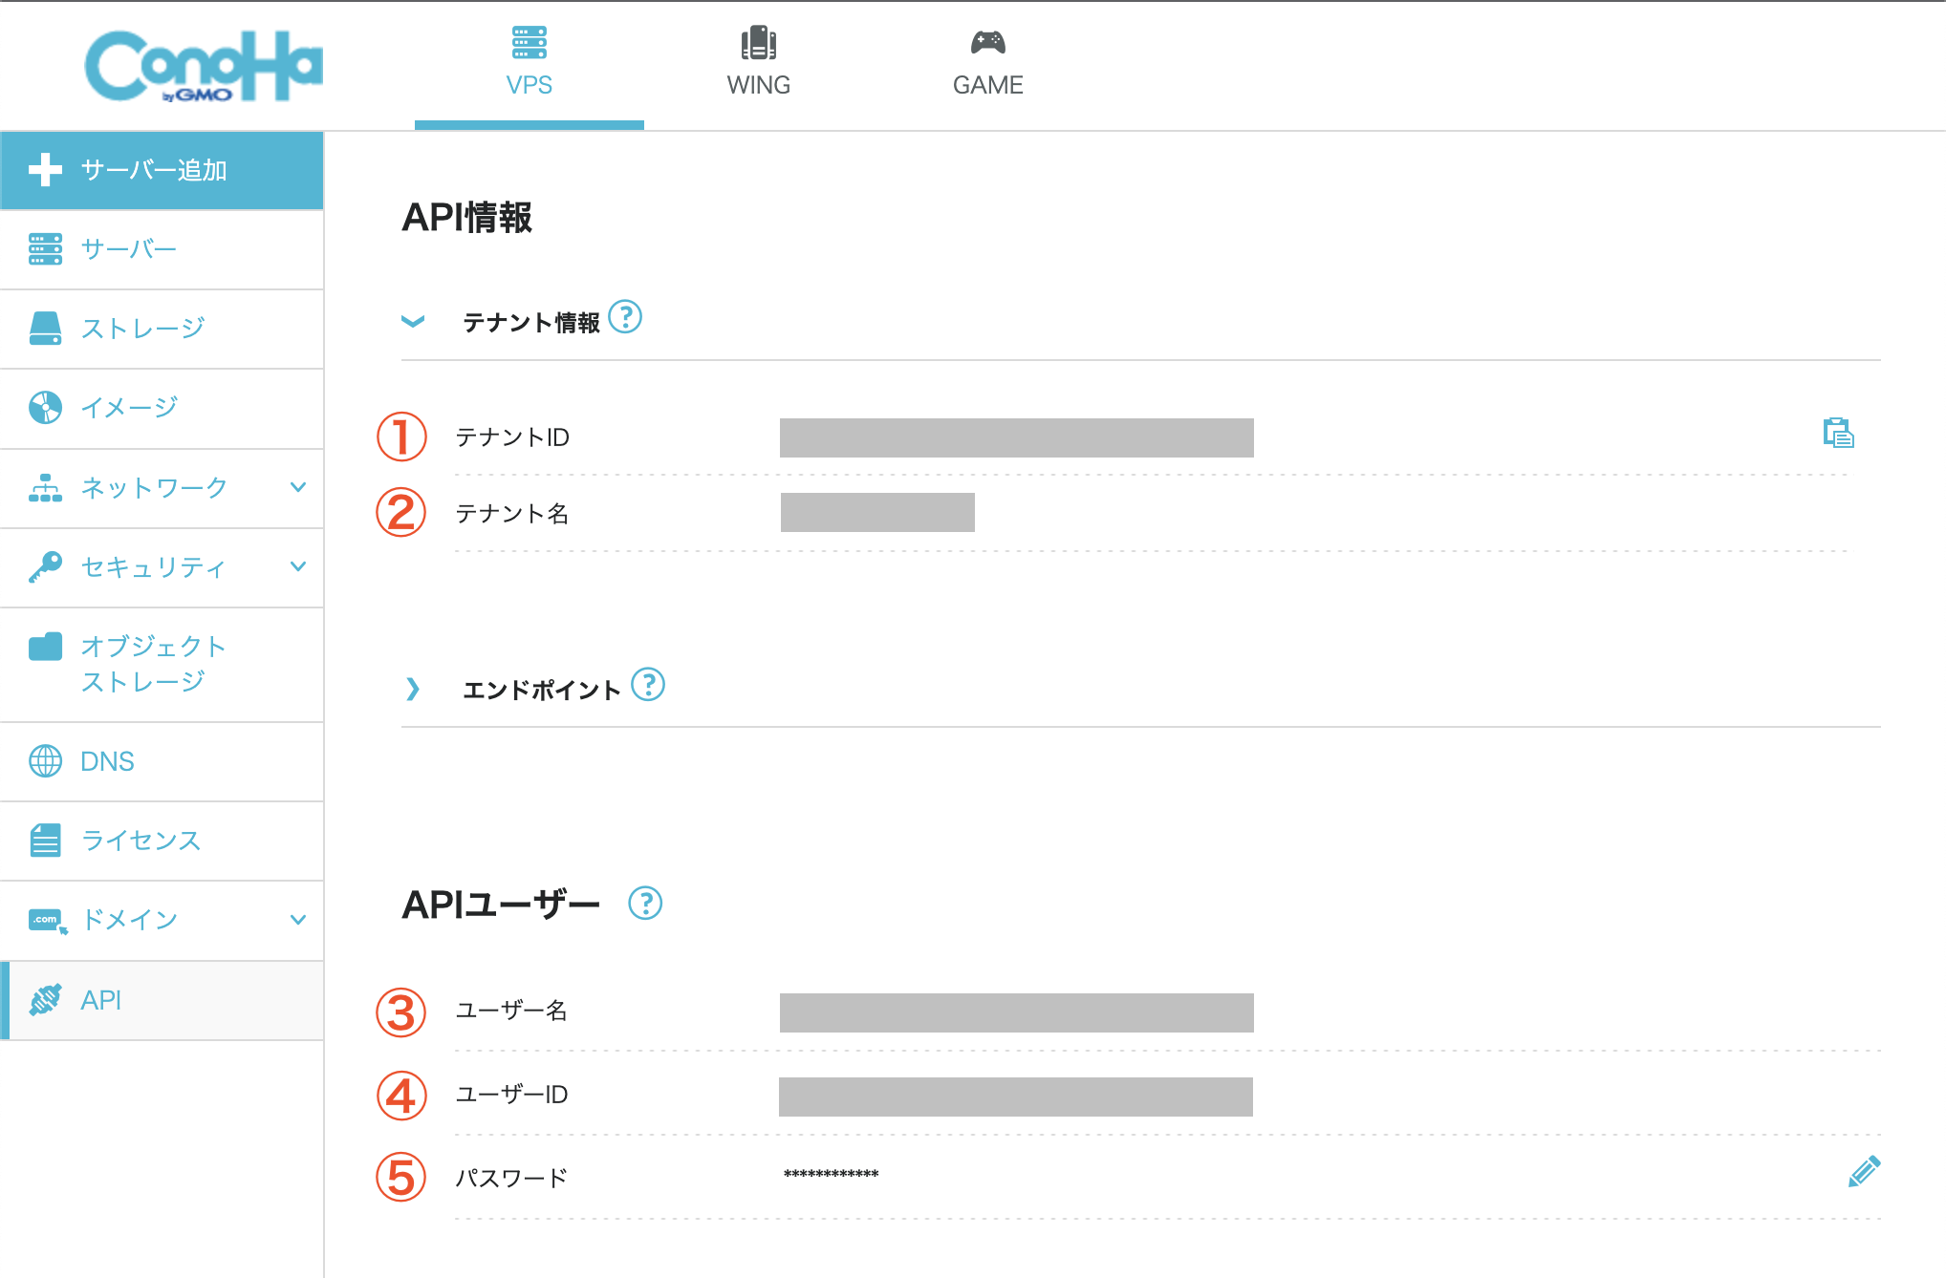Viewport: 1946px width, 1278px height.
Task: Click the DNS globe icon
Action: pyautogui.click(x=45, y=761)
